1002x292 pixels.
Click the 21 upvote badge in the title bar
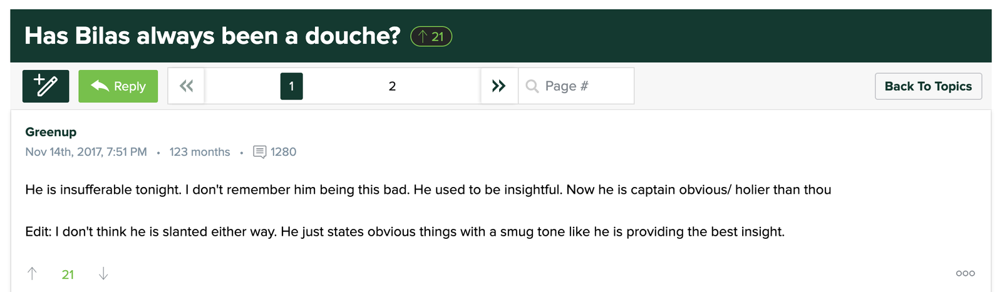(431, 37)
